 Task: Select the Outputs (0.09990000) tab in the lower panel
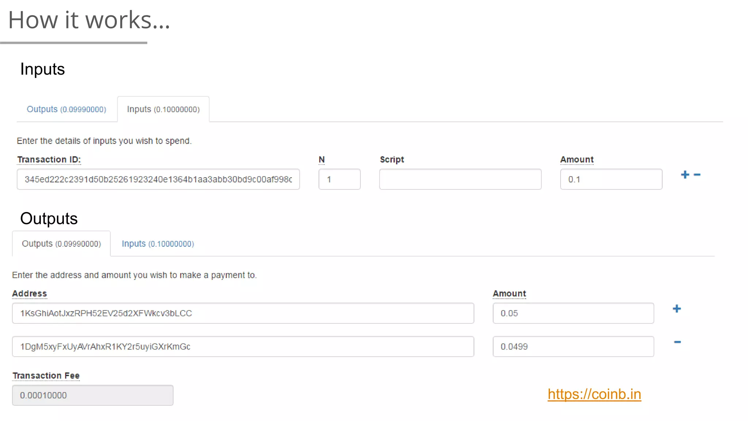coord(61,244)
